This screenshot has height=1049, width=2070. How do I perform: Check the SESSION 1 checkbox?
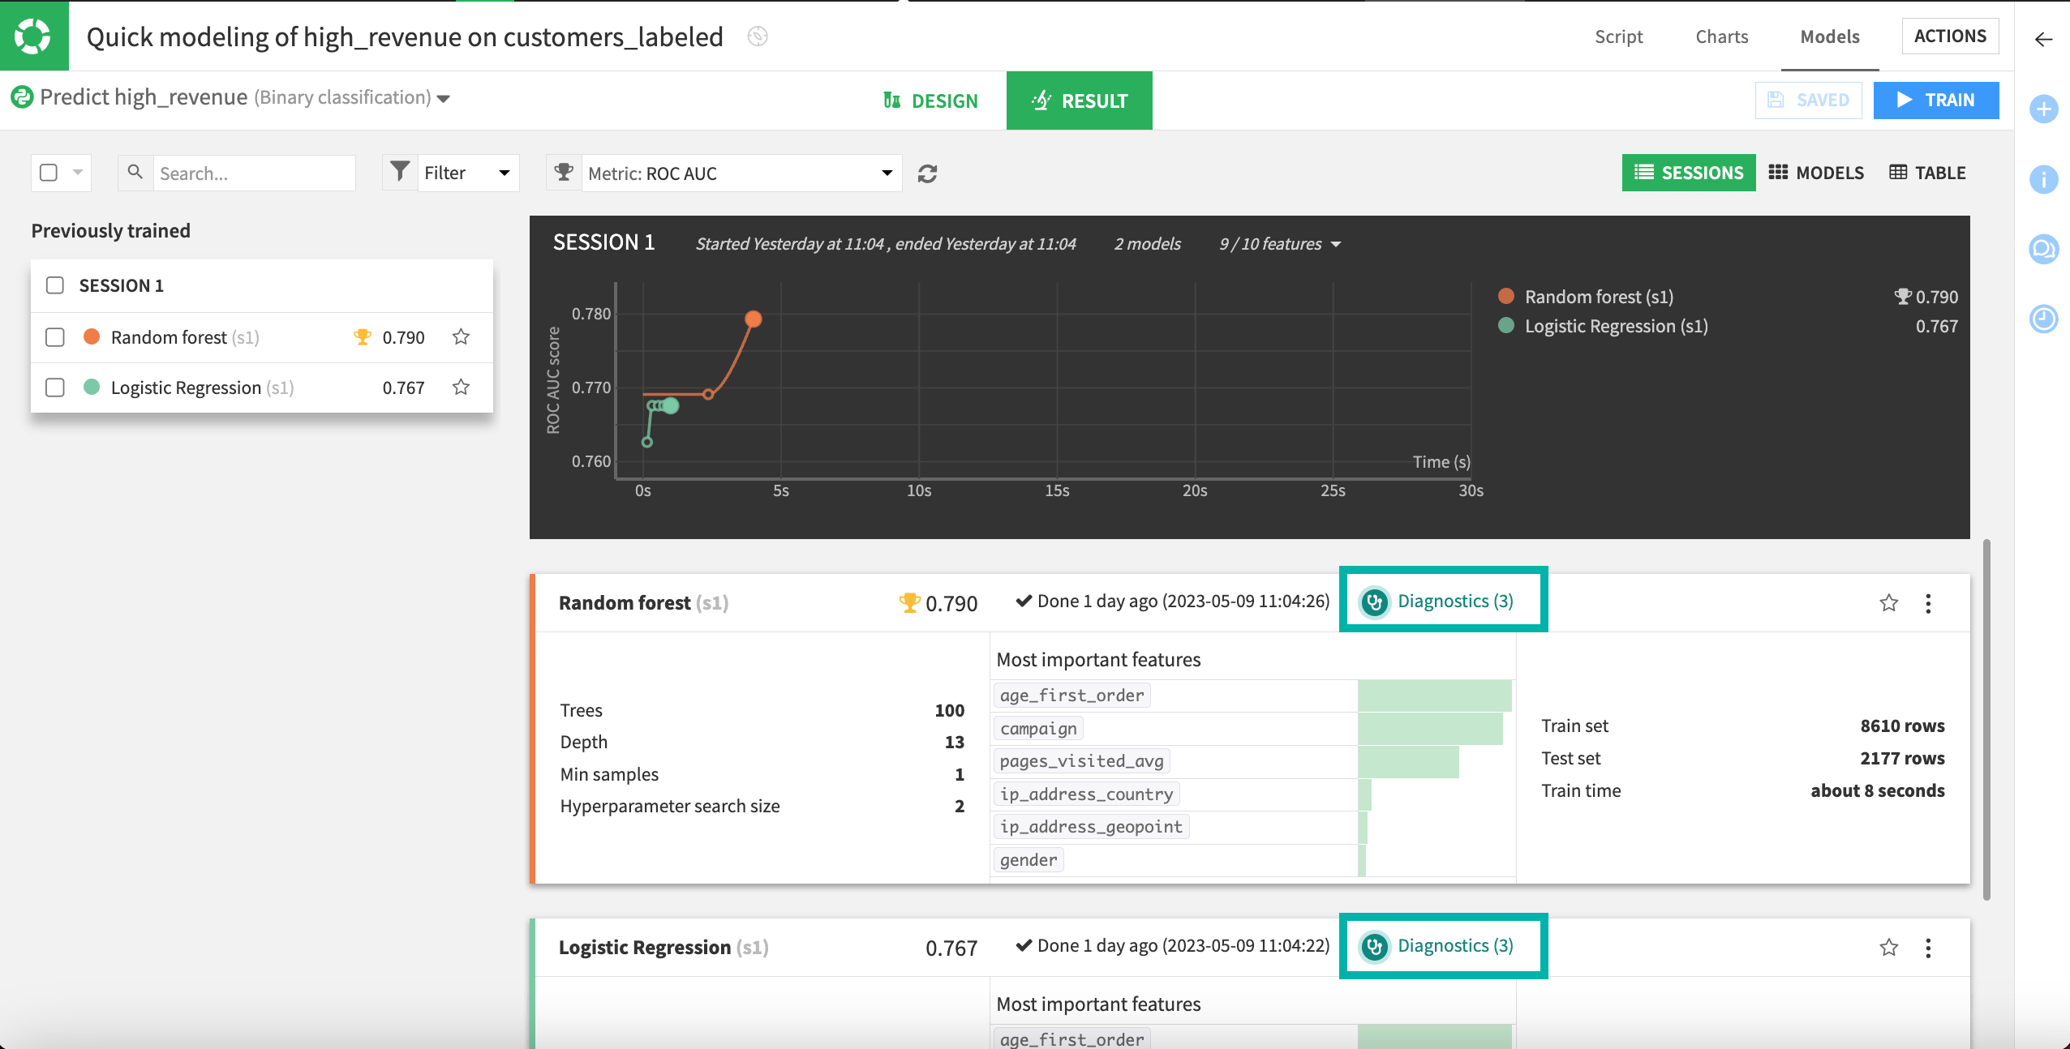coord(54,285)
